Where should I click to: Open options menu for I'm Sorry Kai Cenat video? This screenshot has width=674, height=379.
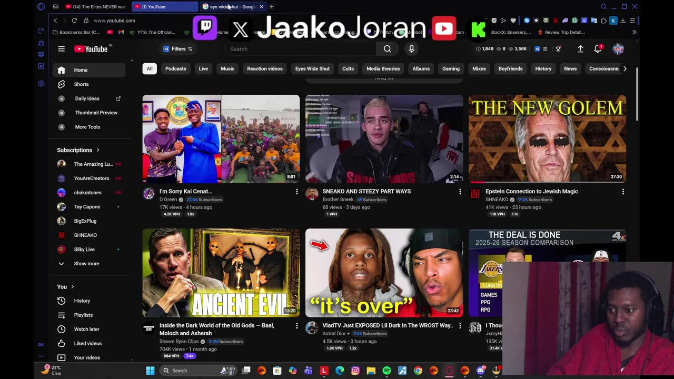click(296, 192)
